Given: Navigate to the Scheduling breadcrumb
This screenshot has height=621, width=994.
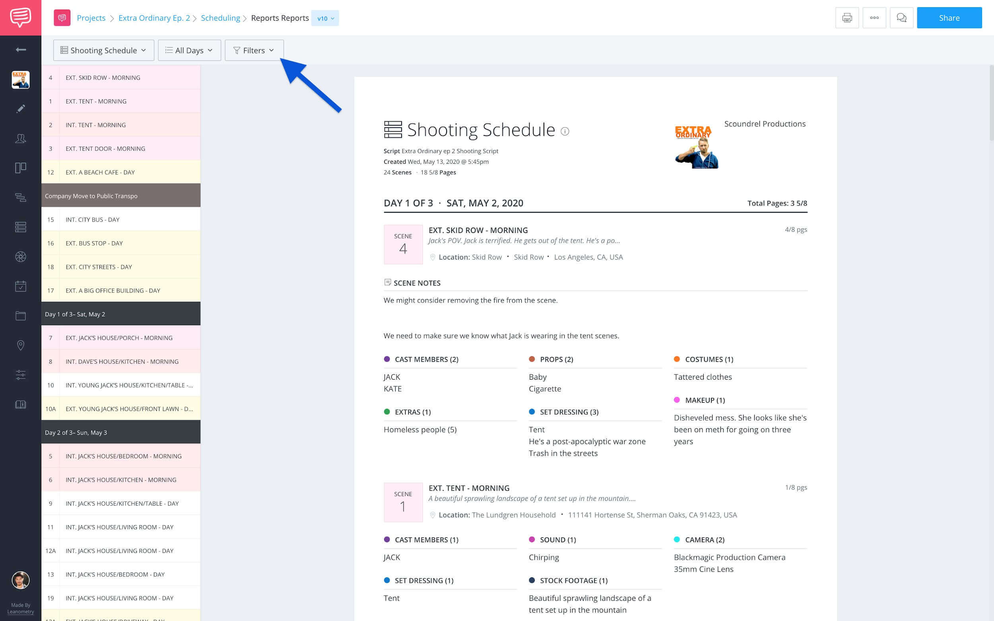Looking at the screenshot, I should (221, 17).
